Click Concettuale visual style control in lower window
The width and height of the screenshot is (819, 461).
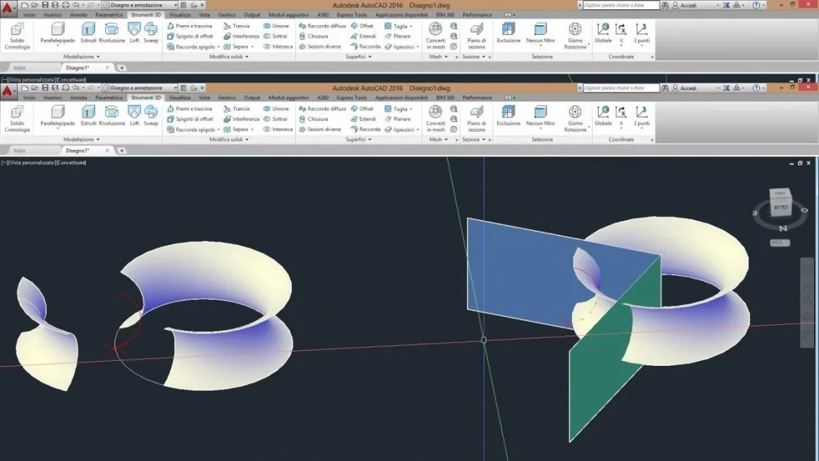click(71, 163)
